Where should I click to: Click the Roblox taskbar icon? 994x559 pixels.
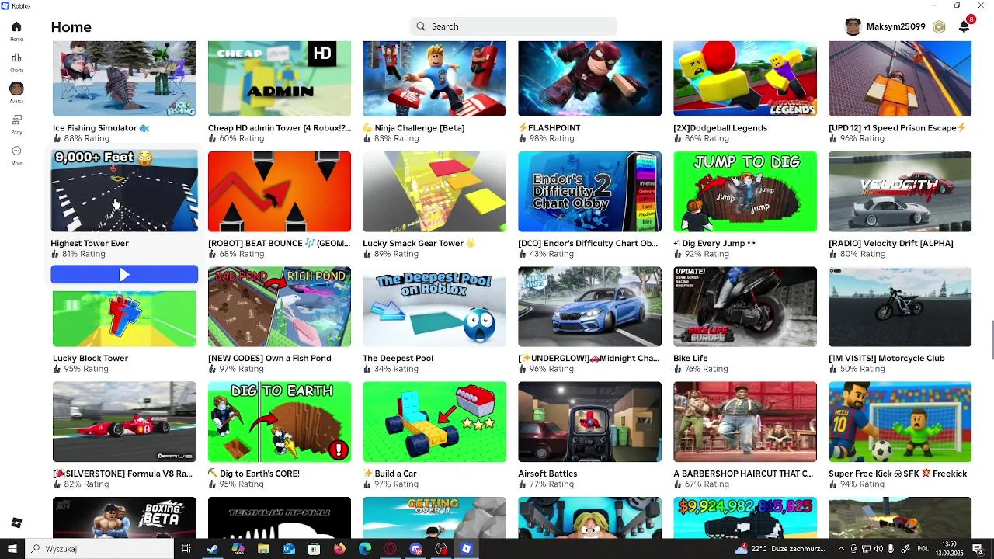467,549
